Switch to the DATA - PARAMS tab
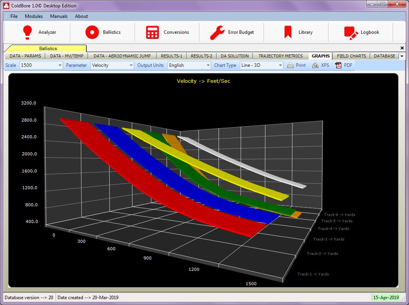This screenshot has height=305, width=409. (x=25, y=56)
